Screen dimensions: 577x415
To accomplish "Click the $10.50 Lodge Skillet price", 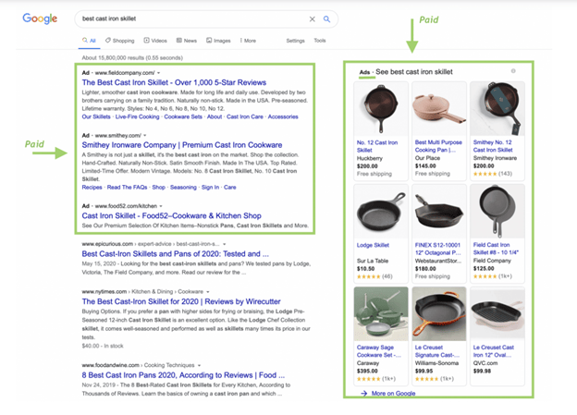I will coord(365,269).
